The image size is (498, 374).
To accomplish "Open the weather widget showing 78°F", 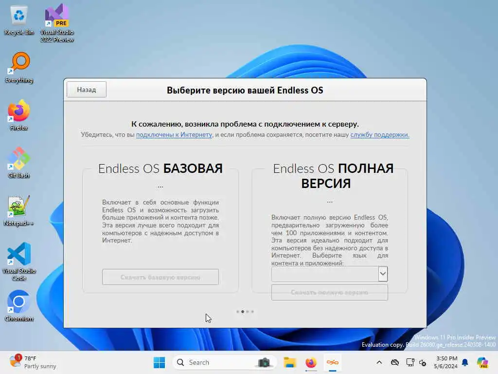I will point(33,362).
